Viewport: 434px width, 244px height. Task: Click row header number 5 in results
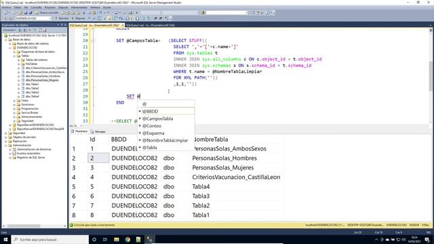point(74,186)
